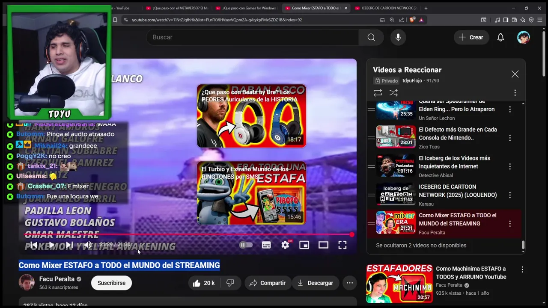
Task: Start voice search with microphone icon
Action: 398,37
